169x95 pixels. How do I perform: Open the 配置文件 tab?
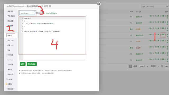11,45
